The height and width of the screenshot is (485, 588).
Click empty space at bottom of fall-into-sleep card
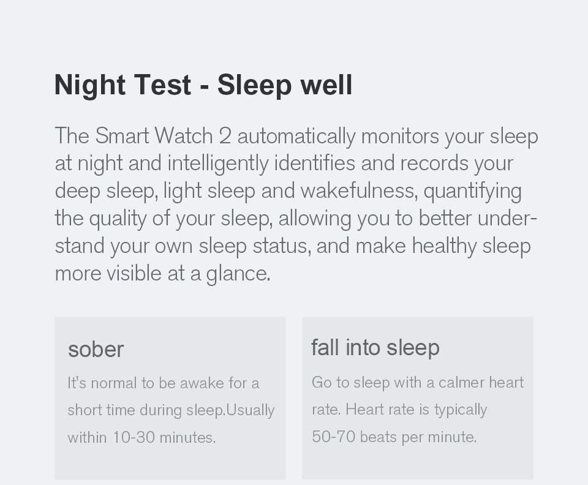tap(417, 464)
